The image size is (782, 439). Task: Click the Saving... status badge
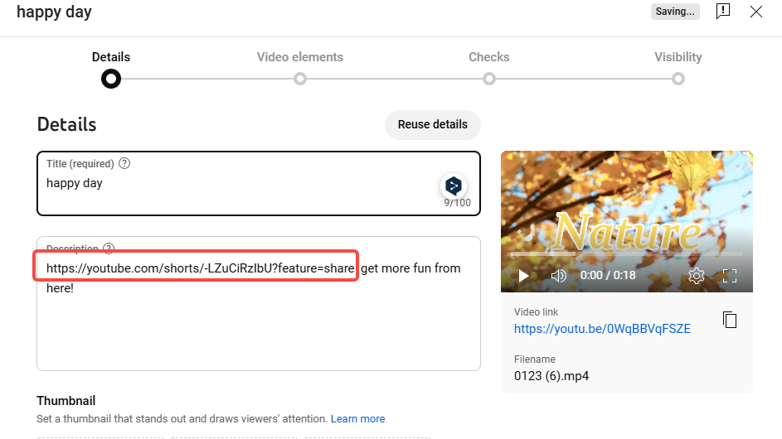pos(675,12)
